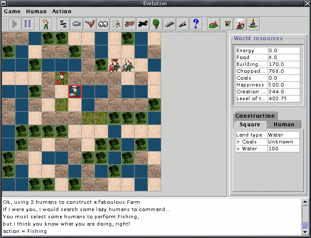Screen dimensions: 311x238
Task: Click the eyes (look around) icon
Action: coord(103,24)
